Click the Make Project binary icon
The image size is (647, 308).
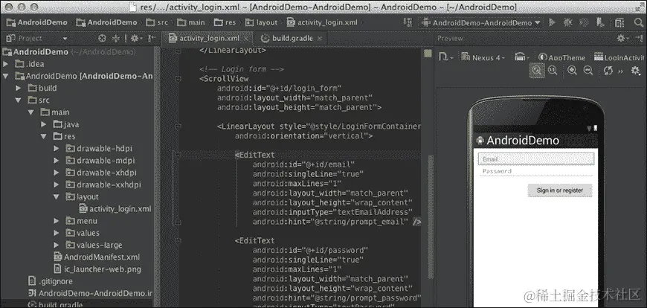pyautogui.click(x=408, y=23)
